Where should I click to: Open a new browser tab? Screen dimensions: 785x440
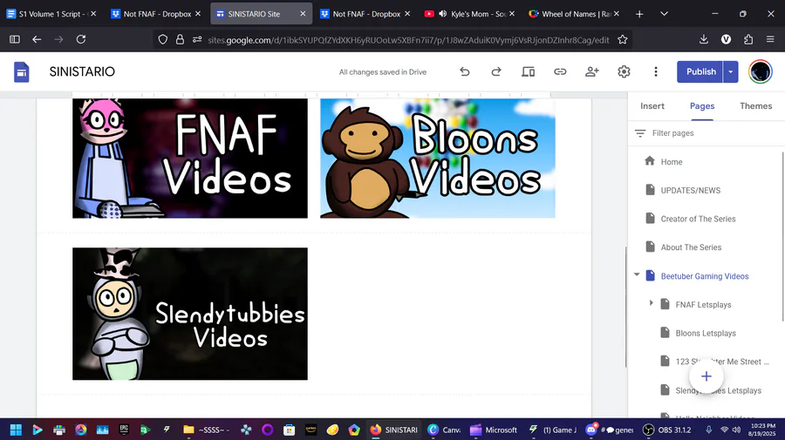tap(639, 14)
